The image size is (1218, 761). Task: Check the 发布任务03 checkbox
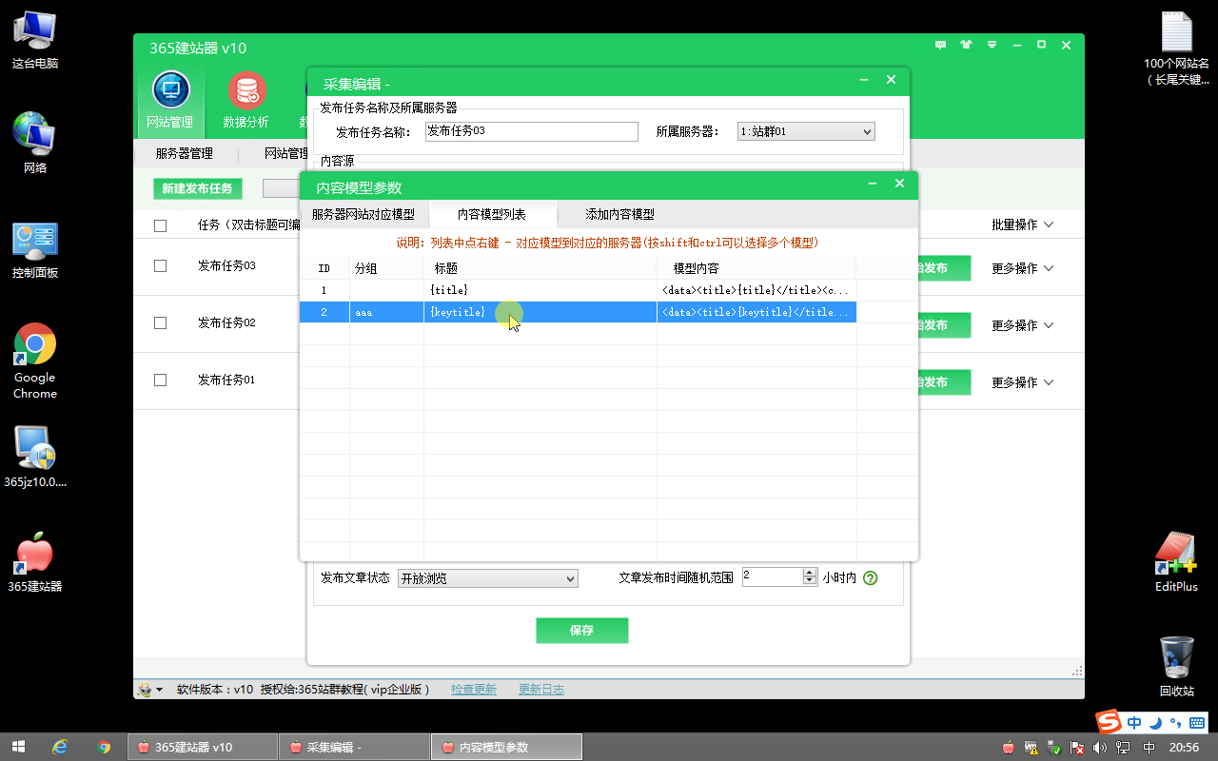coord(160,266)
